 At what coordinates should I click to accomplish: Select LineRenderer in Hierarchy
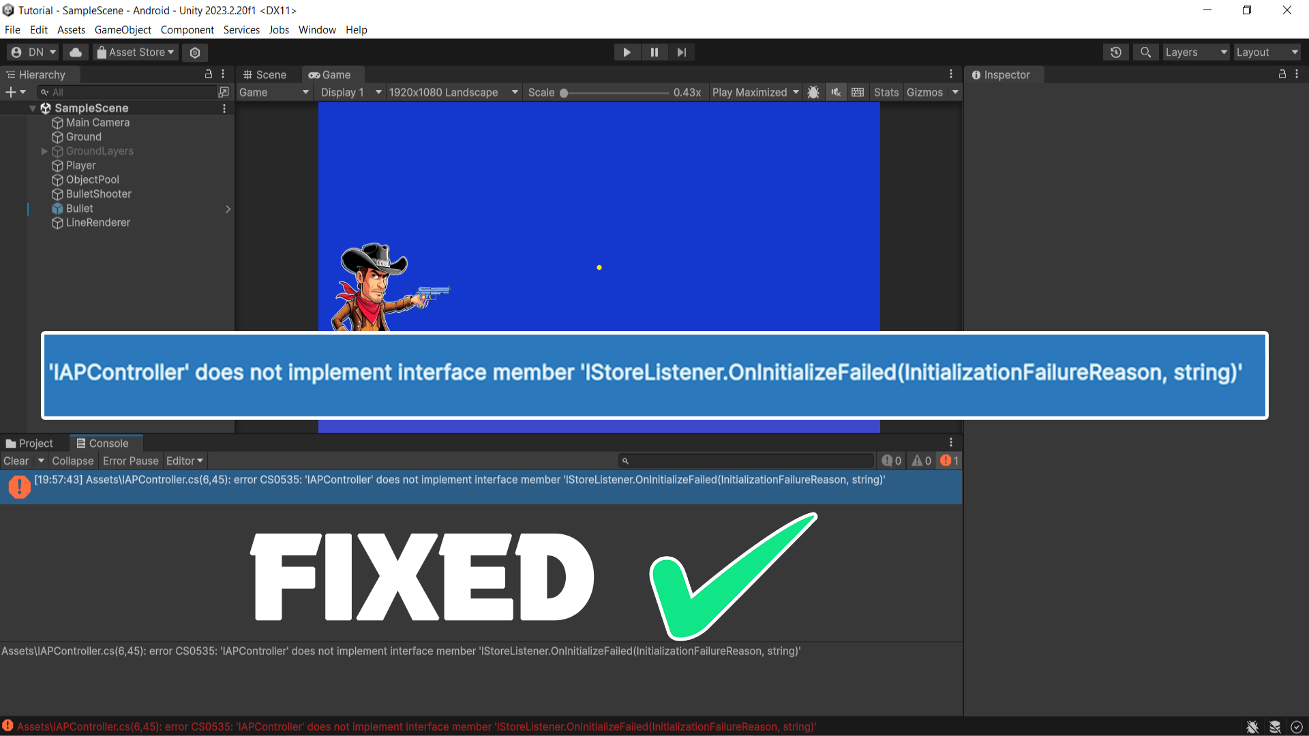(x=98, y=223)
